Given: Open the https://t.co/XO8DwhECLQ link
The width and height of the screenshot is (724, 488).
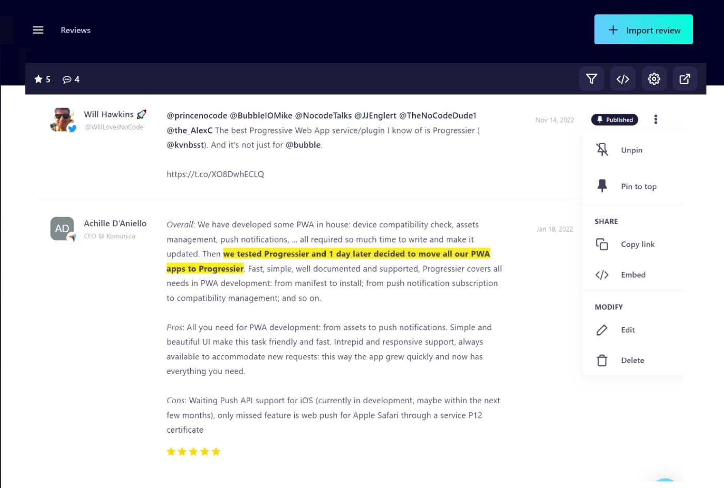Looking at the screenshot, I should (x=215, y=174).
